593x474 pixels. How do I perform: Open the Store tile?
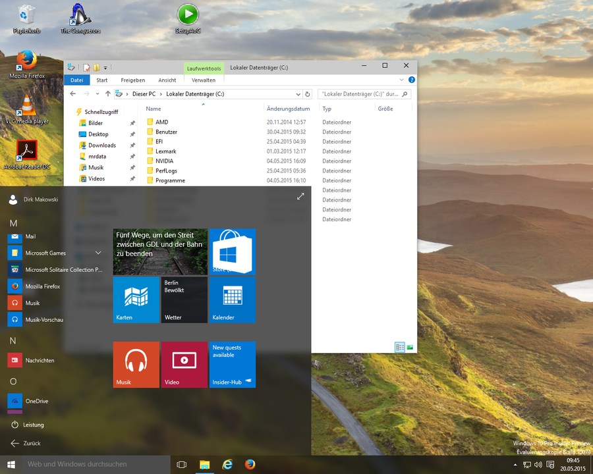point(233,251)
